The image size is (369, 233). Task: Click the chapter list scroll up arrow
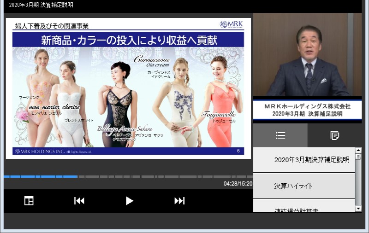point(358,150)
